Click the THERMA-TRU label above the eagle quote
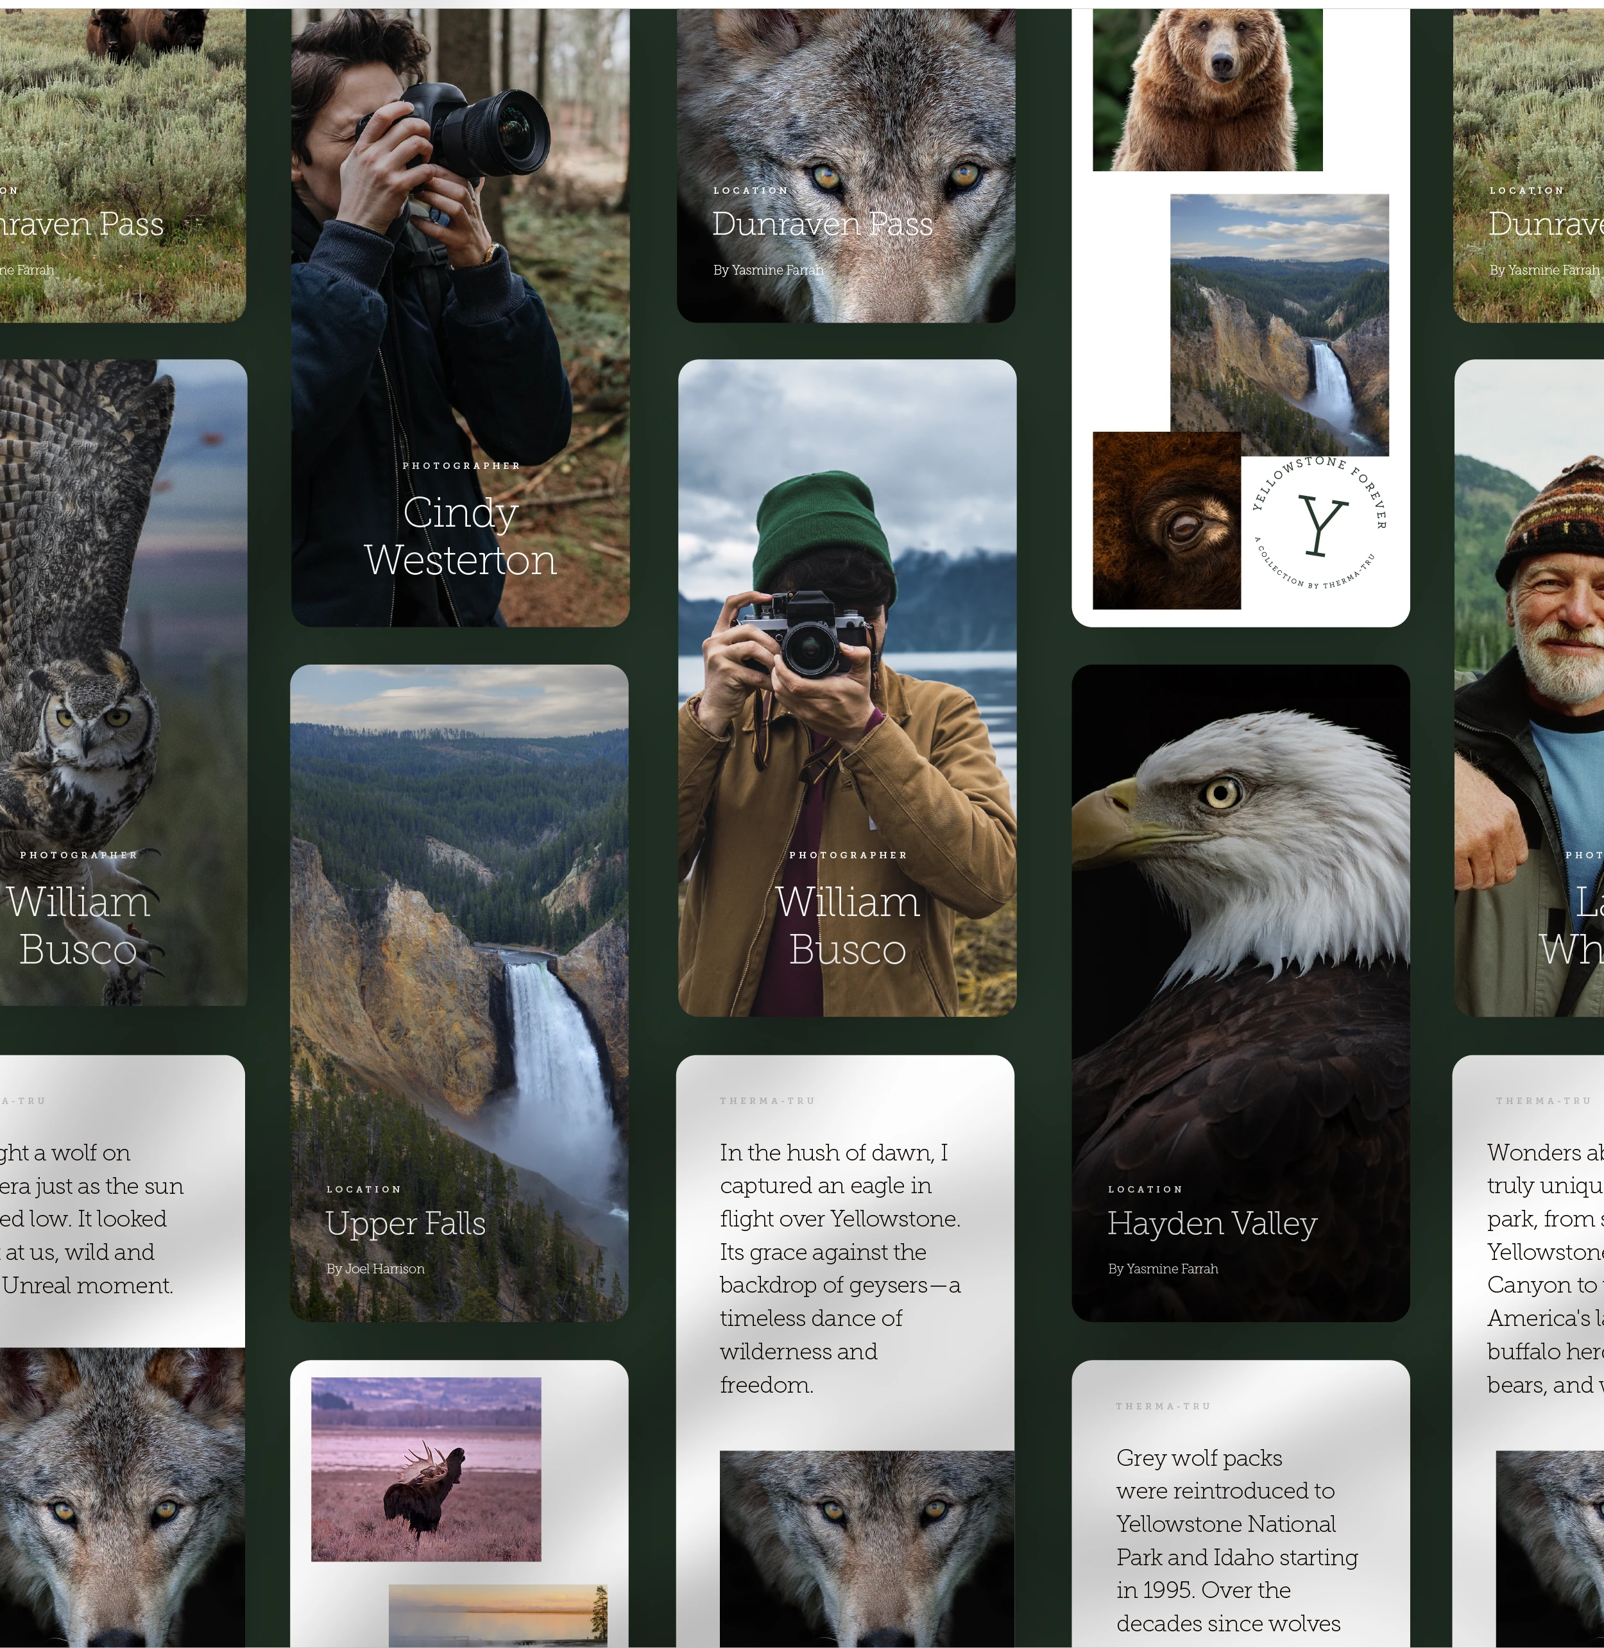 [x=767, y=1101]
